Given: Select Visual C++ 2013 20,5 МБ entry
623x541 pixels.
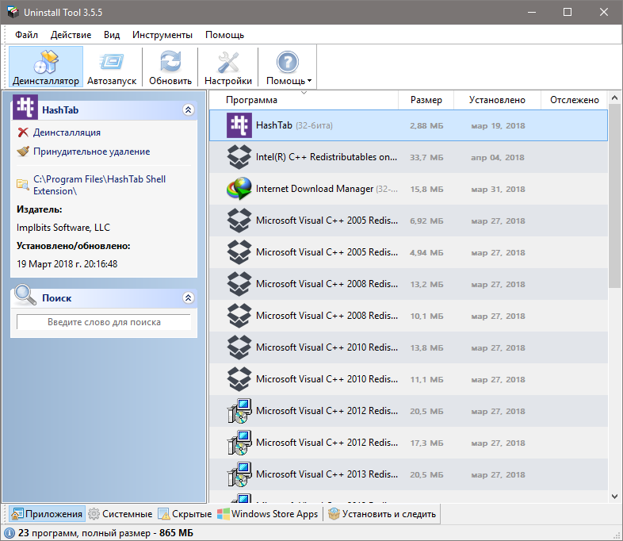Looking at the screenshot, I should coord(408,475).
